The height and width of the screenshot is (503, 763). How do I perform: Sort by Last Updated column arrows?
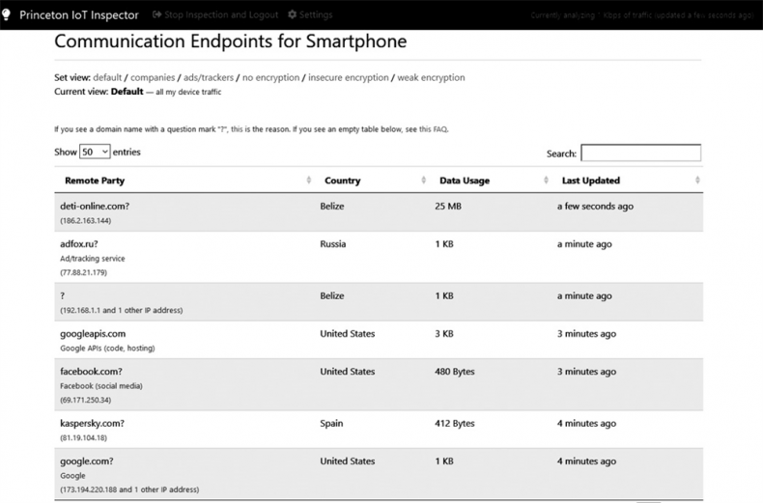697,181
